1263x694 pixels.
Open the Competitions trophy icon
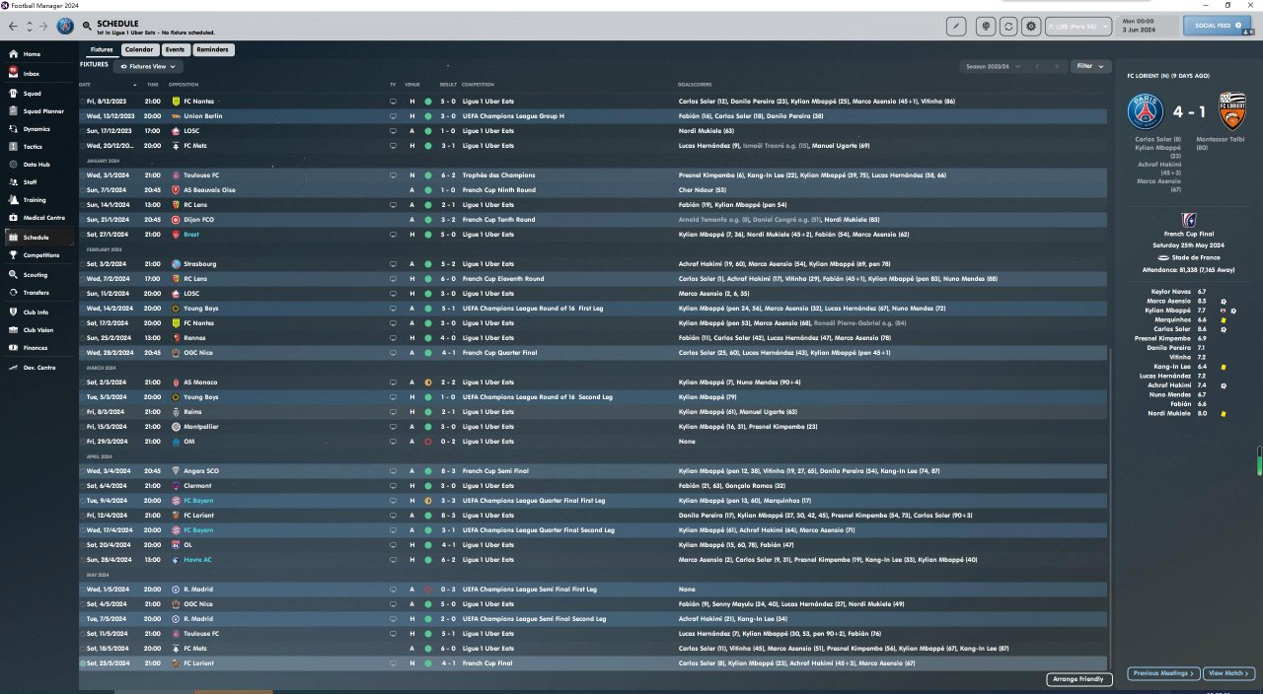pyautogui.click(x=13, y=255)
